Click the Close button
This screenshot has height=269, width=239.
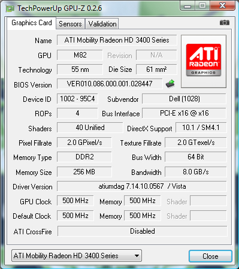tap(210, 256)
